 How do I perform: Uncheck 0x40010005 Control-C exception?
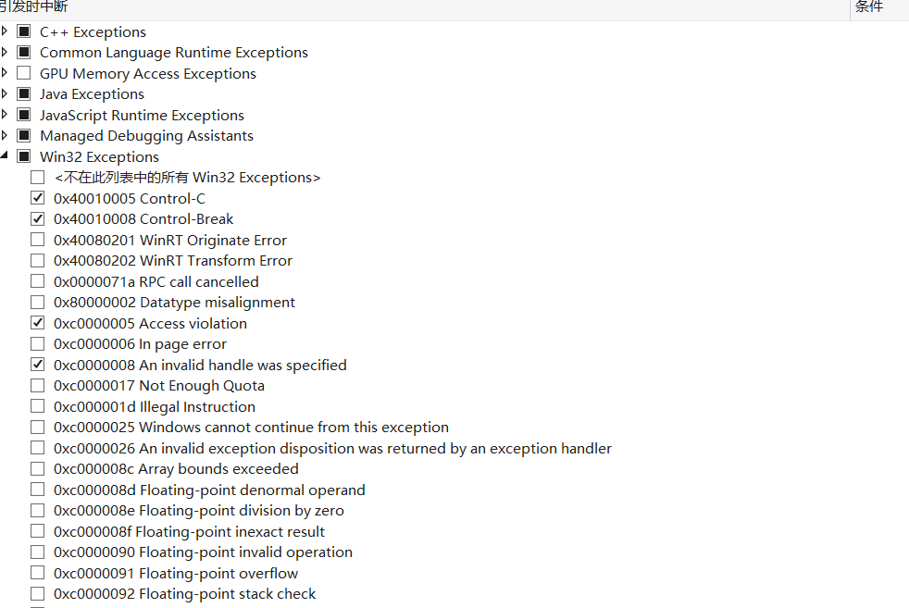[x=38, y=198]
